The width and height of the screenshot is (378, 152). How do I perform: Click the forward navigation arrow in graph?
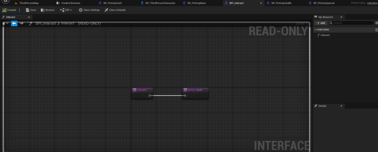(x=22, y=23)
